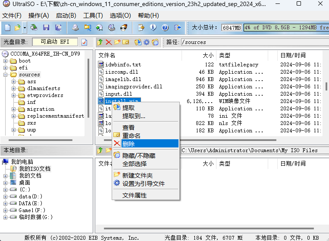Expand the etwproviders folder node

[x=14, y=95]
